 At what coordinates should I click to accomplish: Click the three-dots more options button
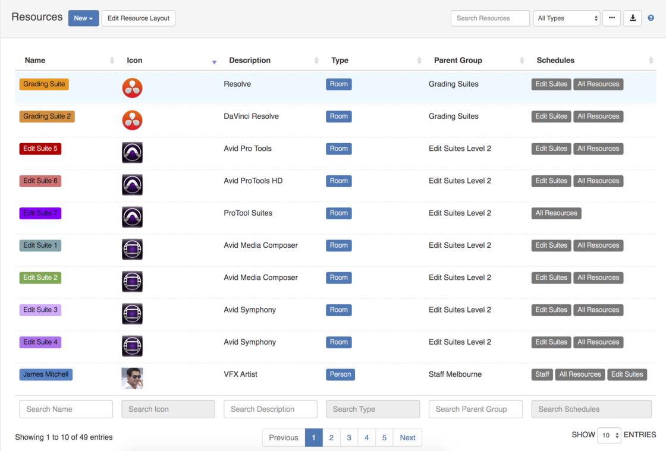point(611,18)
